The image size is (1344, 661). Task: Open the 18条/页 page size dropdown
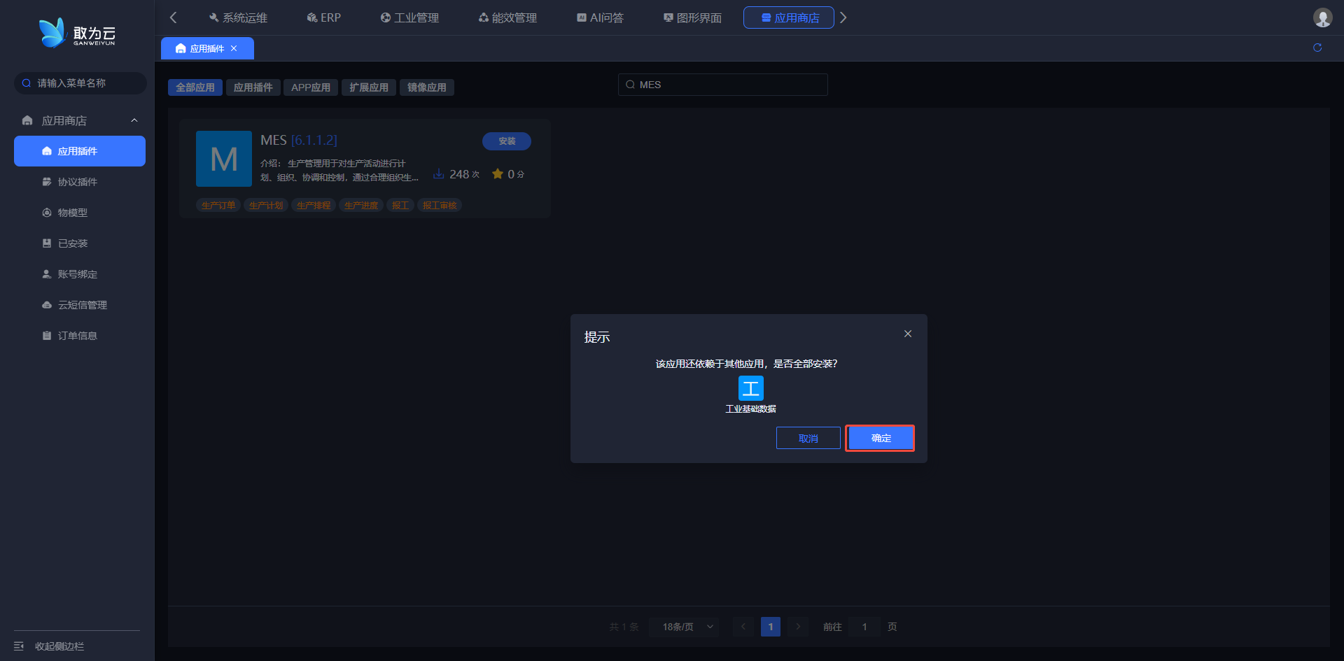click(684, 627)
